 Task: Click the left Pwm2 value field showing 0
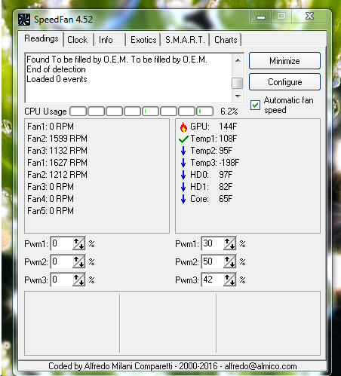[x=62, y=261]
